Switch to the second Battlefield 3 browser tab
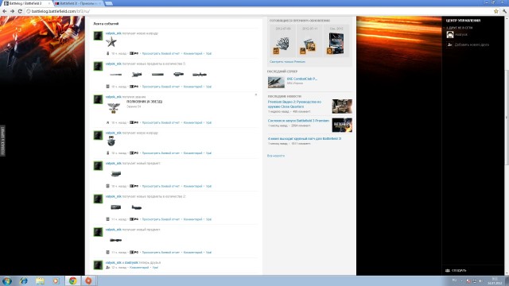This screenshot has width=509, height=286. [78, 3]
